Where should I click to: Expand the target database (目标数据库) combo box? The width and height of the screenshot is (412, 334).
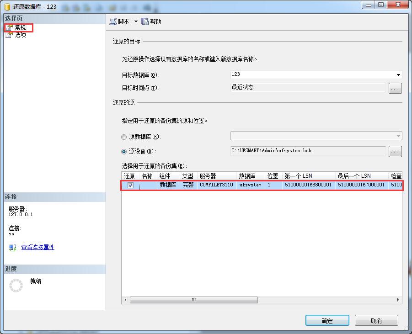point(398,75)
